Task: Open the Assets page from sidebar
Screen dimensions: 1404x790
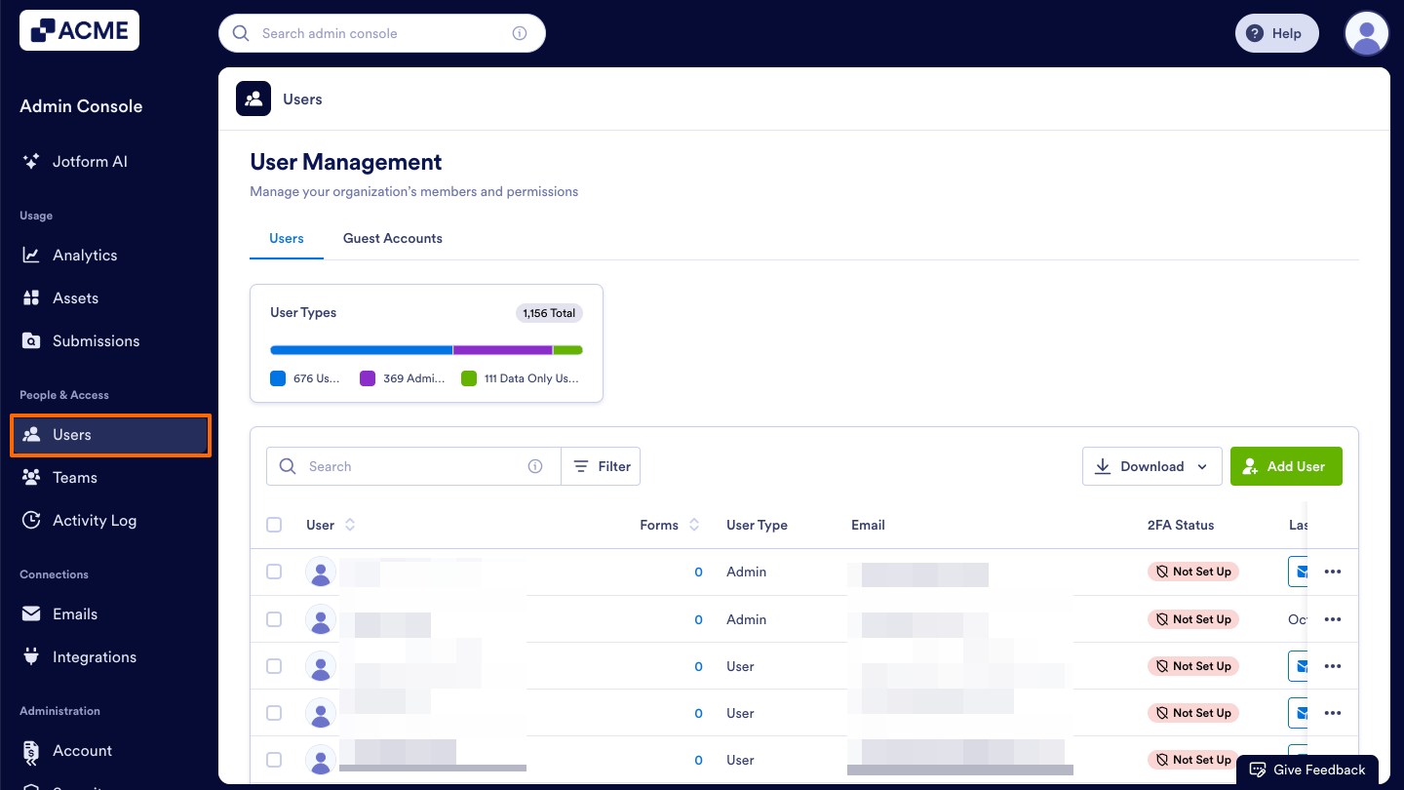Action: pos(75,297)
